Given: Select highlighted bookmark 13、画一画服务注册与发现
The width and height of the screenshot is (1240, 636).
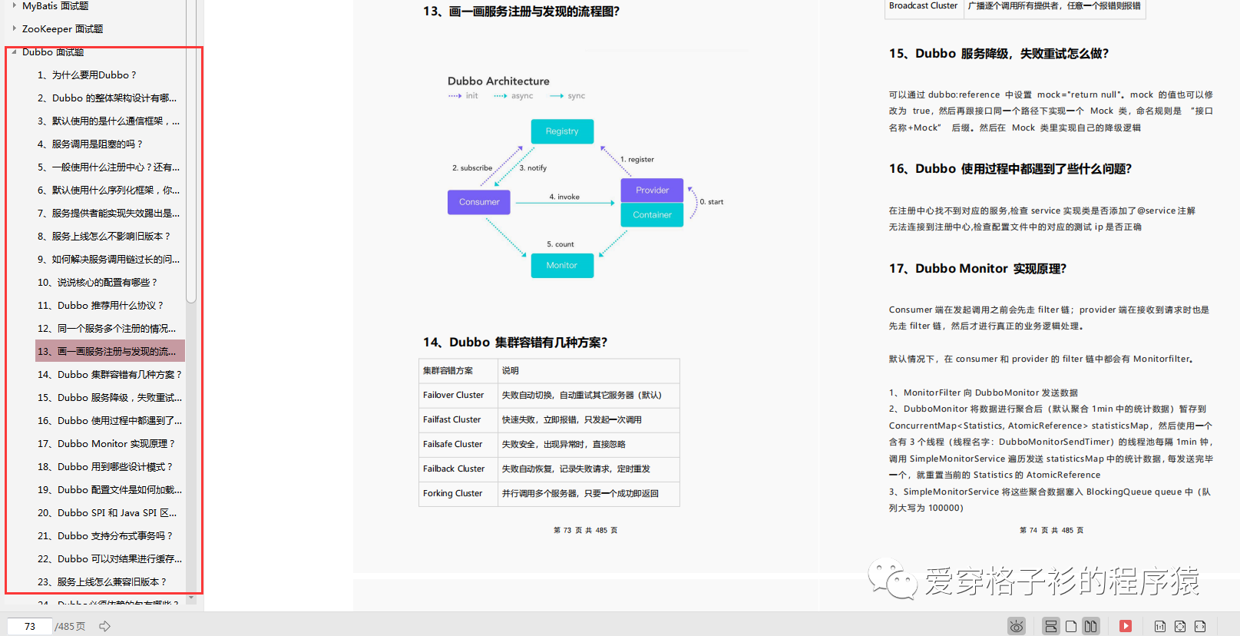Looking at the screenshot, I should point(110,351).
